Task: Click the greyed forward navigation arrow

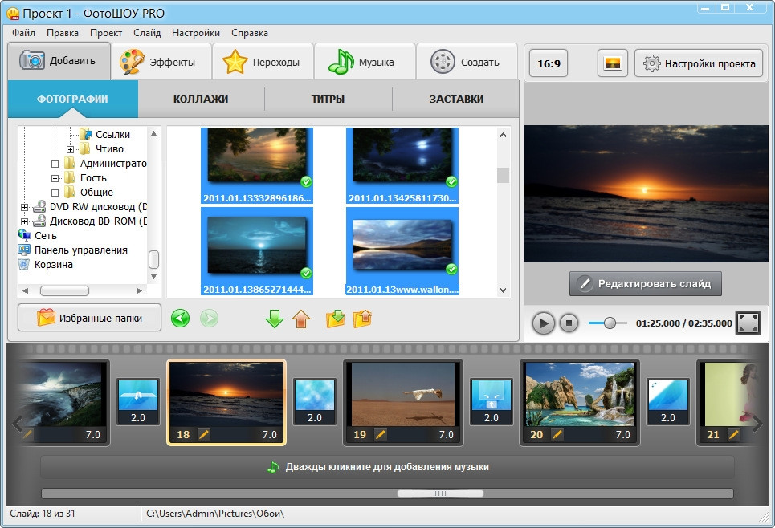Action: [x=209, y=318]
